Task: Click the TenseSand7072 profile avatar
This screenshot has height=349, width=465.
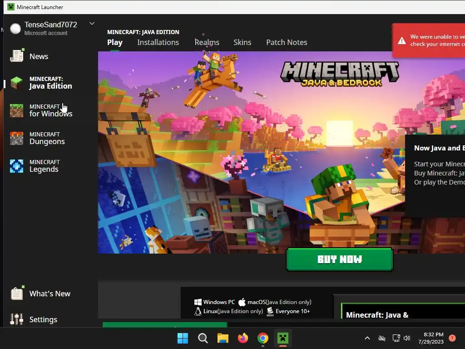Action: tap(15, 29)
